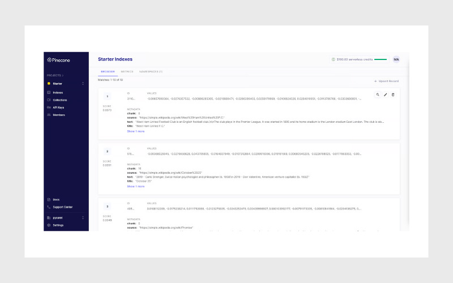Edit record 1 with the pencil icon
Viewport: 453px width, 283px height.
click(x=386, y=95)
